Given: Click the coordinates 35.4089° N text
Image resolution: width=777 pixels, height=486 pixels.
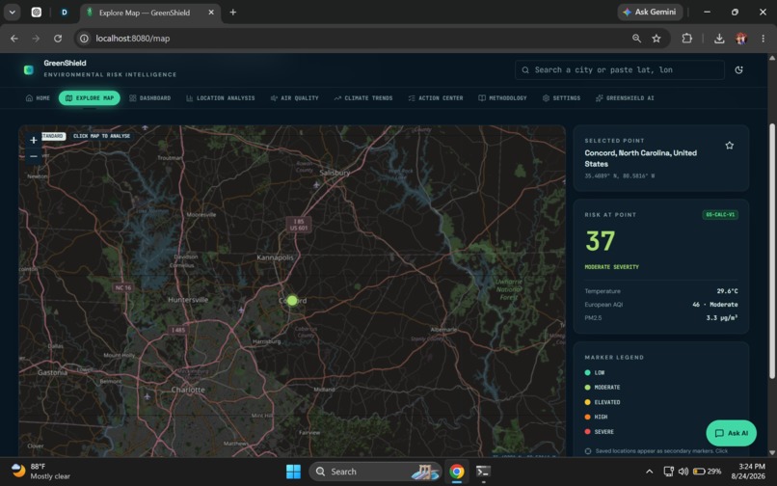Looking at the screenshot, I should click(x=620, y=176).
